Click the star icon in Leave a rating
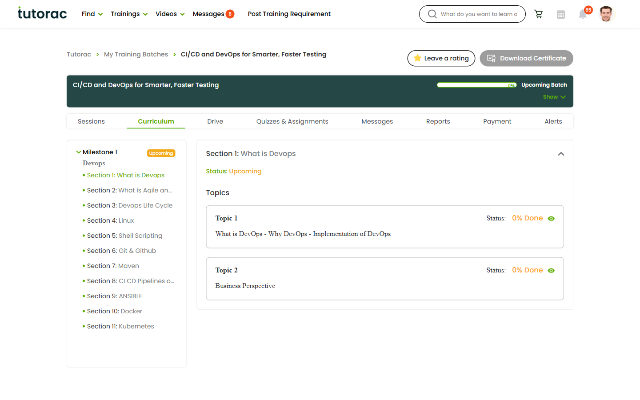The image size is (640, 400). pos(417,58)
